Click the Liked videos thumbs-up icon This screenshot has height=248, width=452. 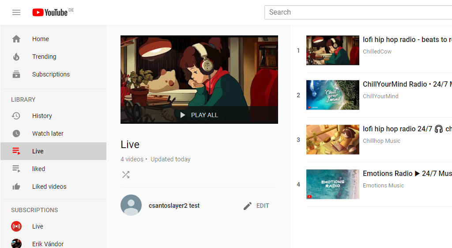[x=16, y=187]
